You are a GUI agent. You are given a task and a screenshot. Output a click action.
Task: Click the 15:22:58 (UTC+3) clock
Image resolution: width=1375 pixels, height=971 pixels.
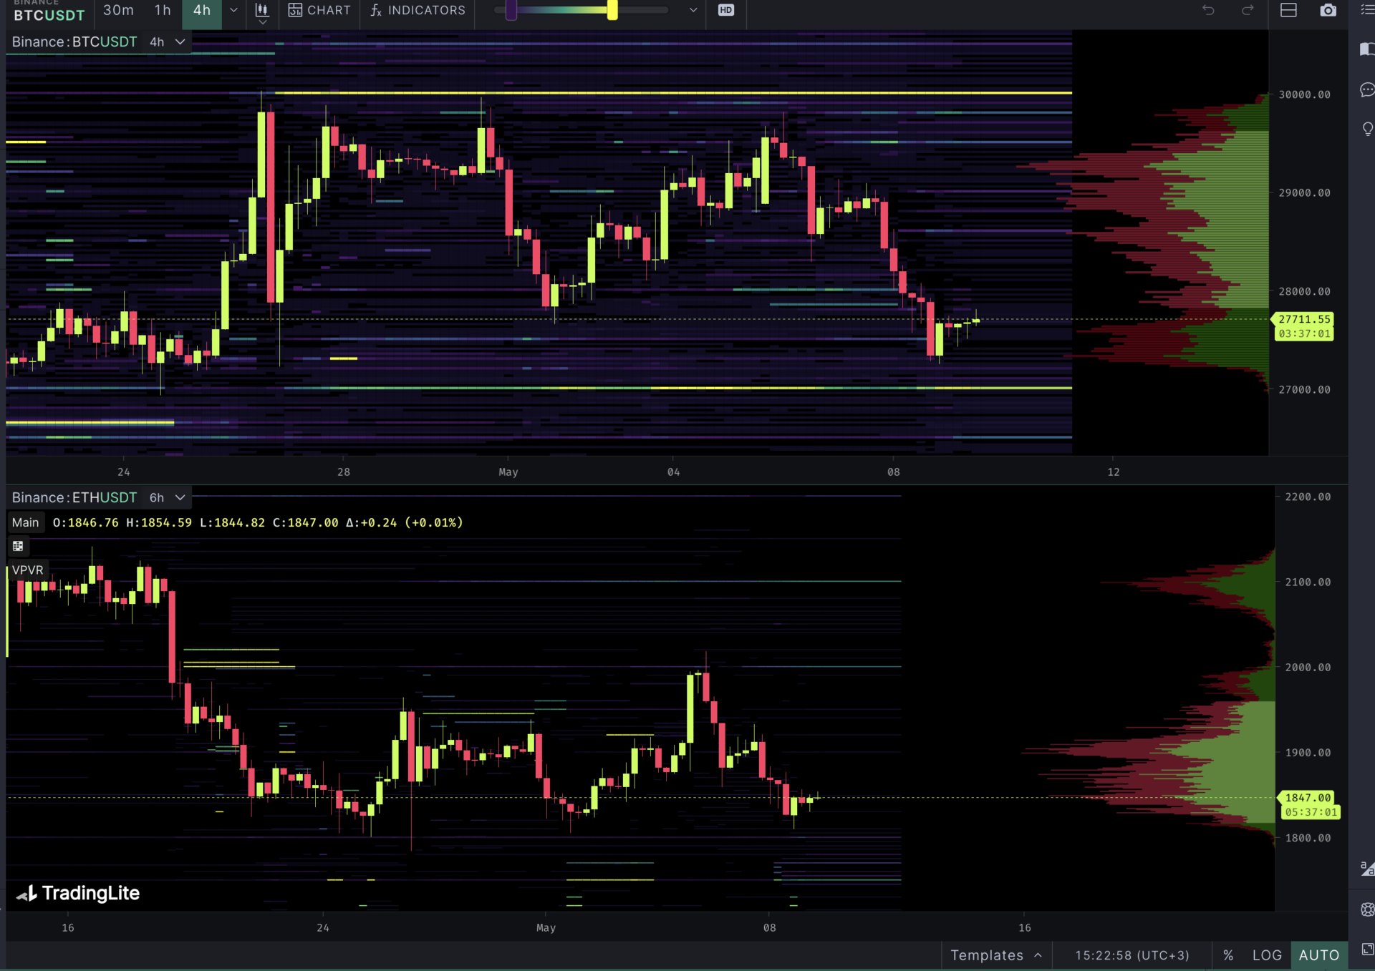(x=1132, y=955)
